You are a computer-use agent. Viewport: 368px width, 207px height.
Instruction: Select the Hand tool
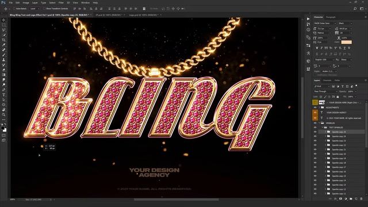[x=4, y=110]
